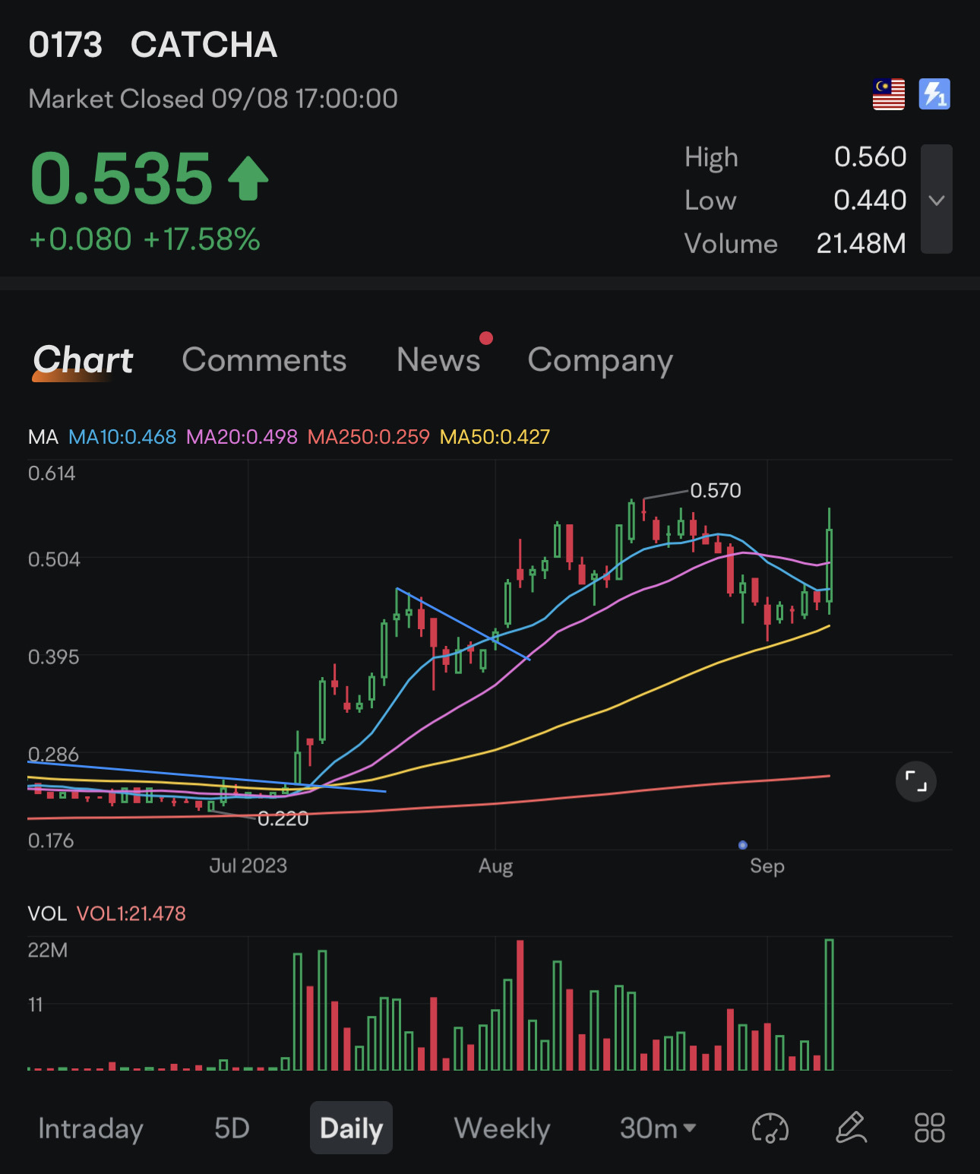Screen dimensions: 980x1174
Task: Select the Weekly timeframe
Action: click(502, 1128)
